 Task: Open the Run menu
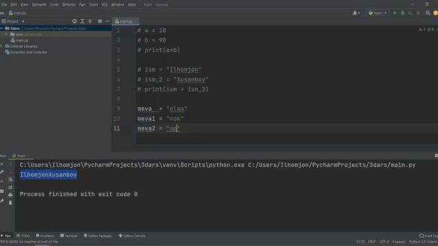click(x=82, y=5)
